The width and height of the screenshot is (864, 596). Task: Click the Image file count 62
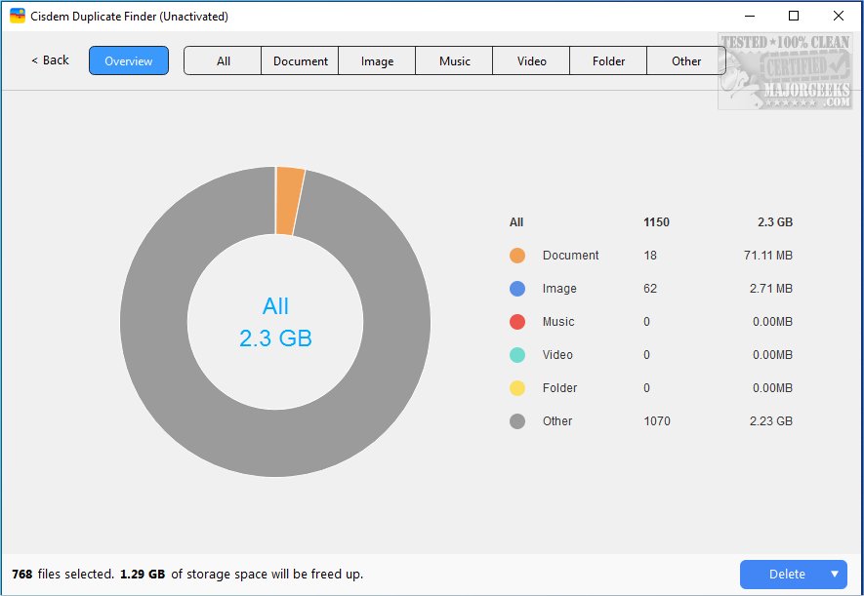coord(650,289)
